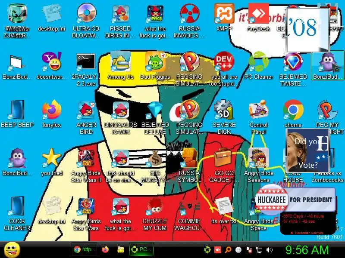Launch the BEJEWED DELUXE shortcut
Viewport: 345px width, 258px height.
(x=155, y=110)
